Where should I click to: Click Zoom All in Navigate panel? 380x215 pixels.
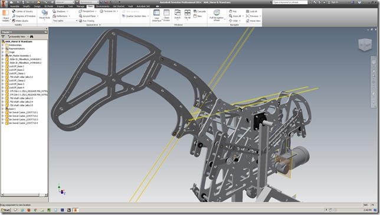[235, 16]
